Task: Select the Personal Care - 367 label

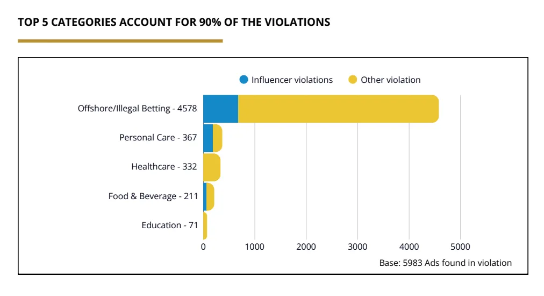Action: point(158,138)
